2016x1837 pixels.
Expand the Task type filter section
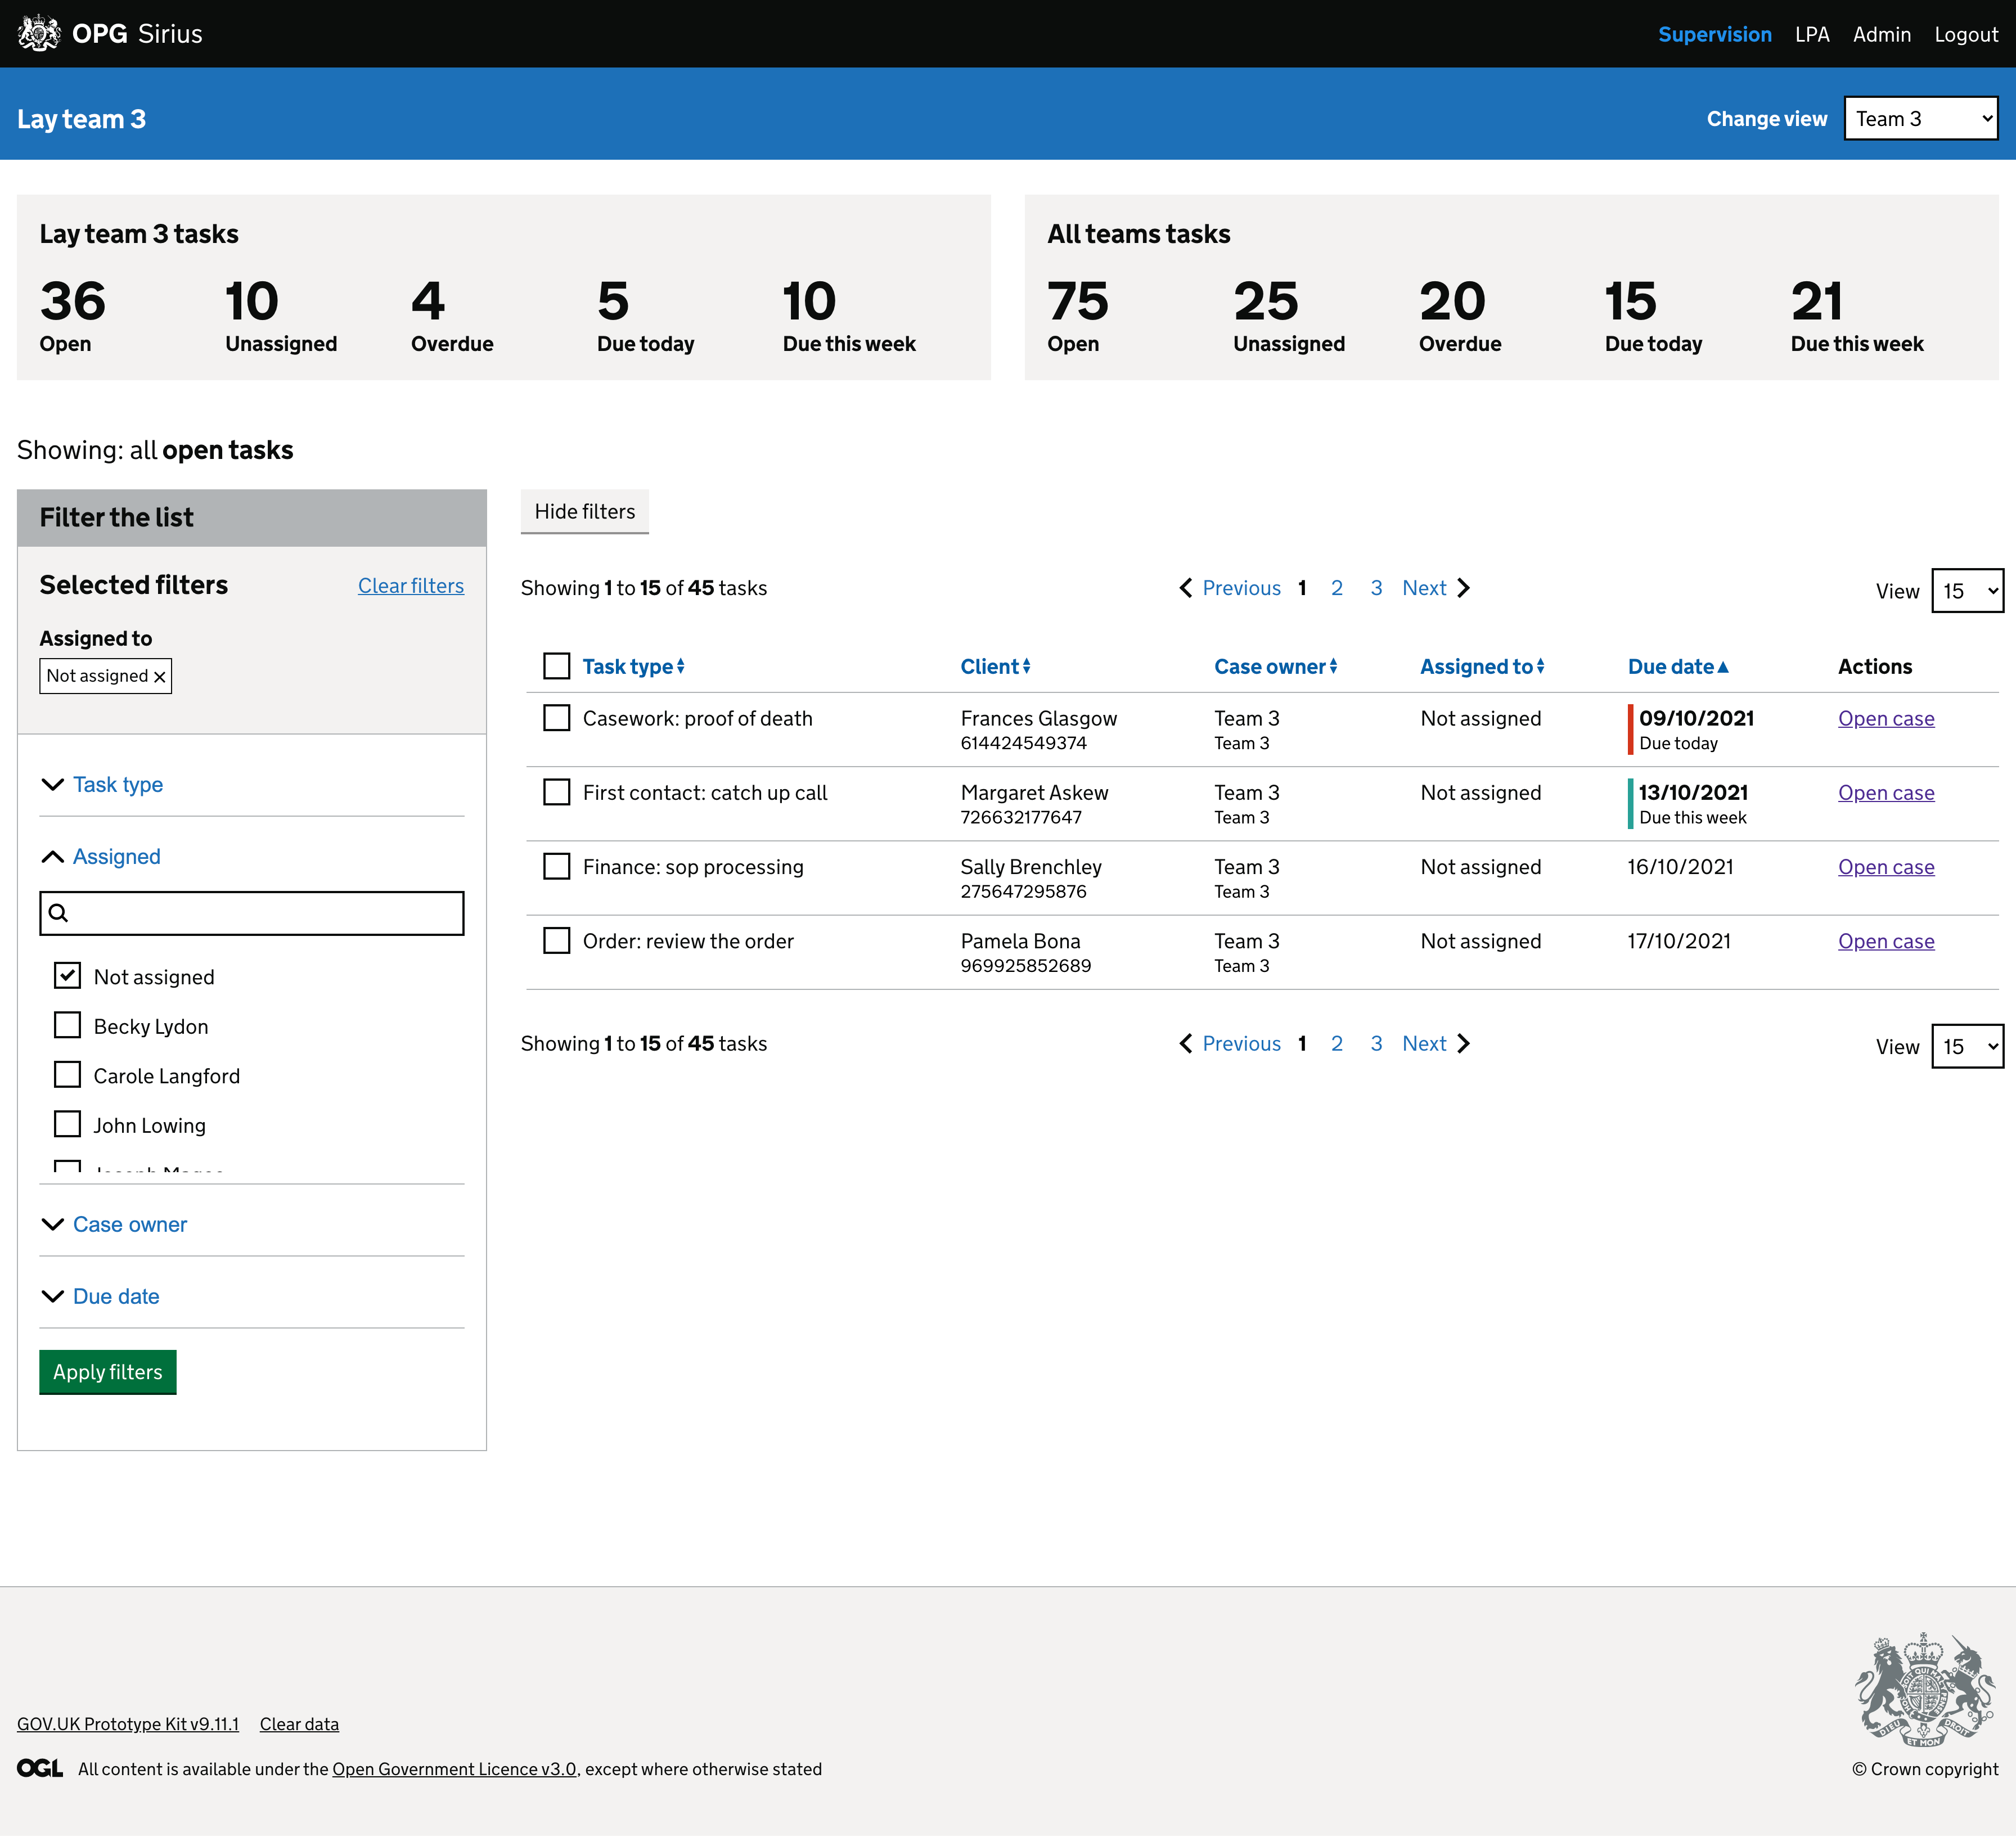tap(102, 785)
